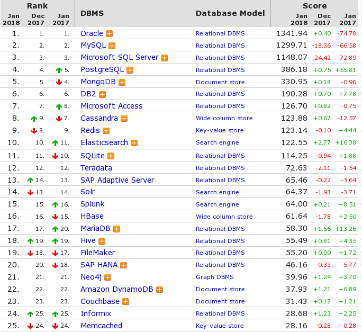
Task: Select the Database Model column header
Action: tap(230, 13)
